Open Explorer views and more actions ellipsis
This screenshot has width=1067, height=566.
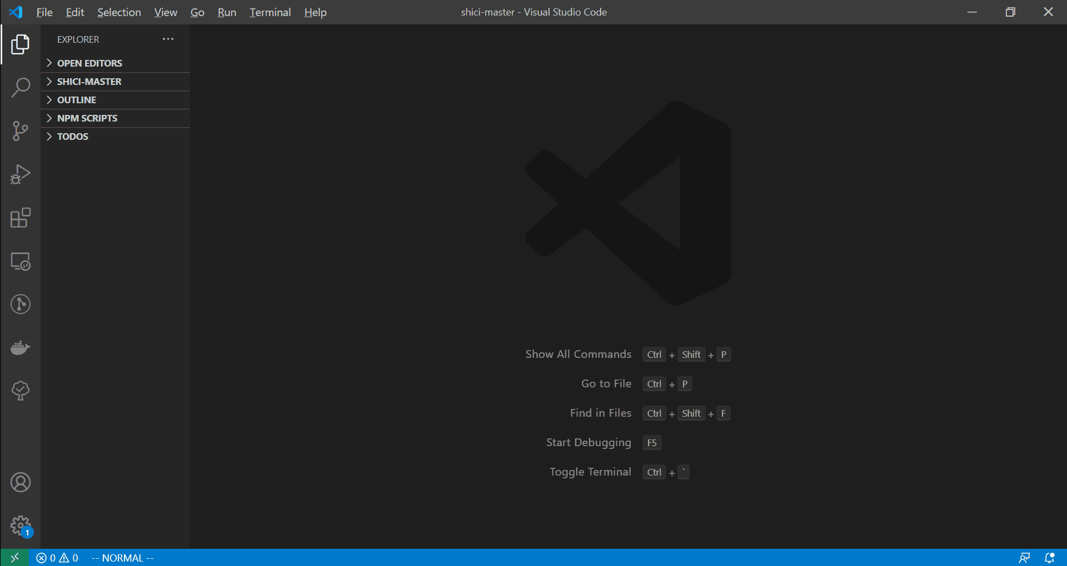coord(168,39)
